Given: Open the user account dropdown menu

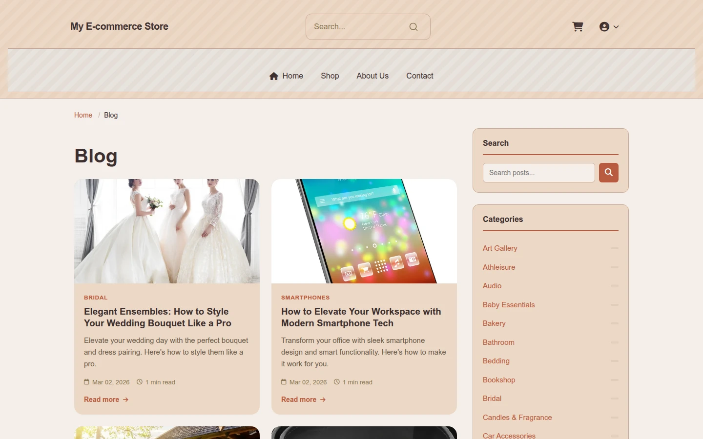Looking at the screenshot, I should tap(609, 27).
